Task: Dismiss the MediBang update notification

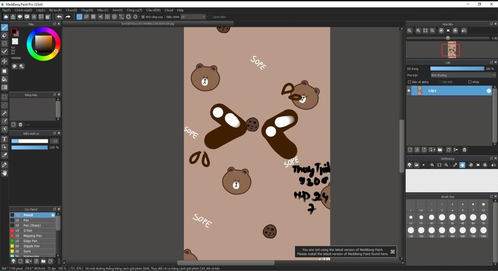Action: pos(392,252)
